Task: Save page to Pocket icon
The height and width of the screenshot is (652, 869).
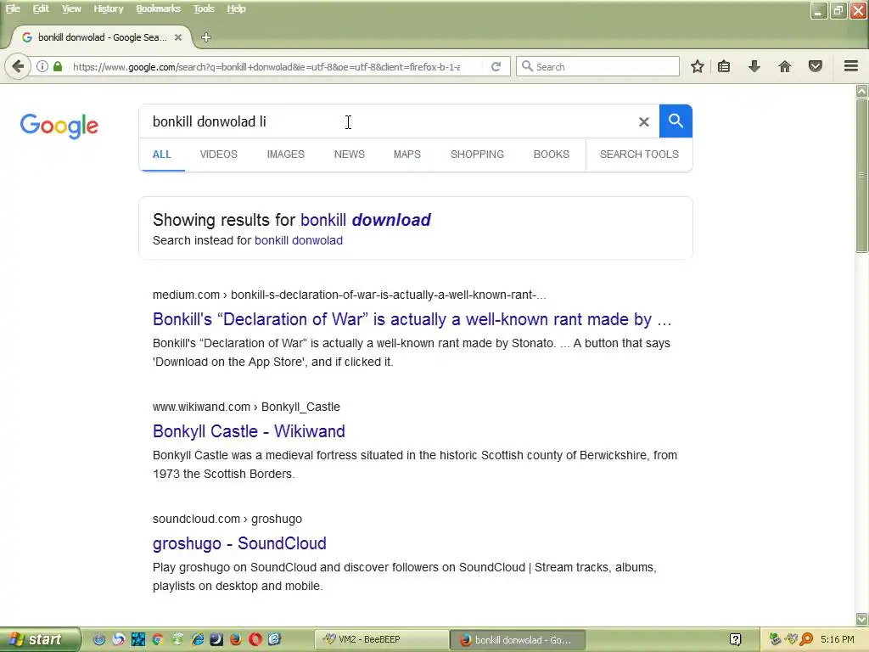Action: 816,66
